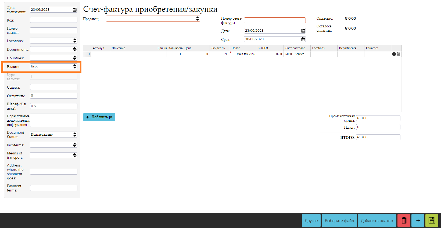441x228 pixels.
Task: Click the Другое button
Action: (311, 220)
